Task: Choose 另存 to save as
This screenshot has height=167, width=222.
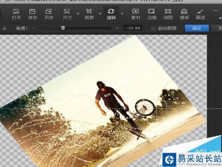Action: click(49, 14)
